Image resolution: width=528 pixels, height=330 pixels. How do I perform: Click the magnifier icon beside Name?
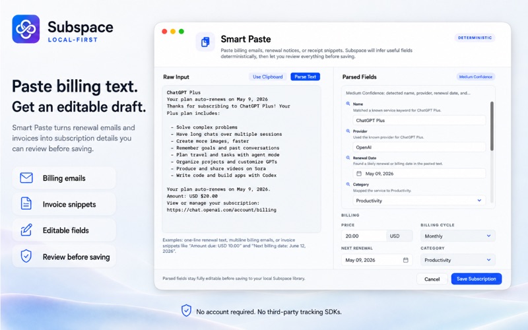348,104
